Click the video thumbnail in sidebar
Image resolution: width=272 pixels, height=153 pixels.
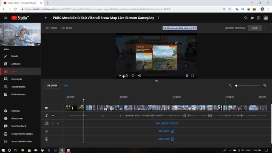[x=20, y=34]
